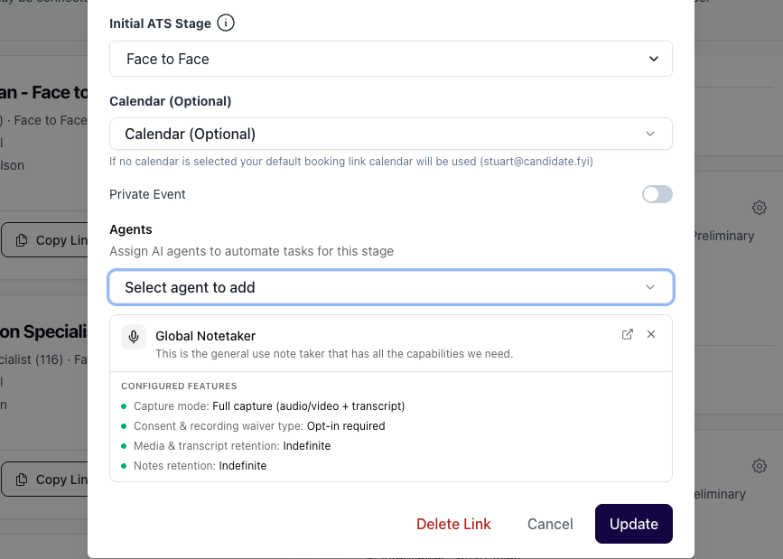Click Consent & recording waiver type line
The height and width of the screenshot is (559, 783).
coord(259,426)
